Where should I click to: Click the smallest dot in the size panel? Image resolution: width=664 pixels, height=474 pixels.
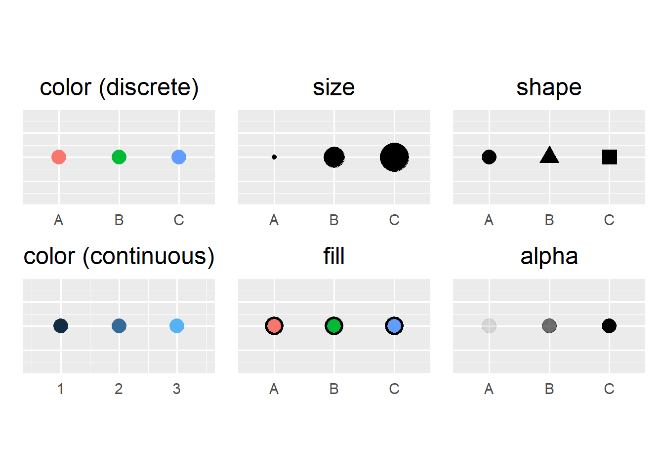click(274, 157)
